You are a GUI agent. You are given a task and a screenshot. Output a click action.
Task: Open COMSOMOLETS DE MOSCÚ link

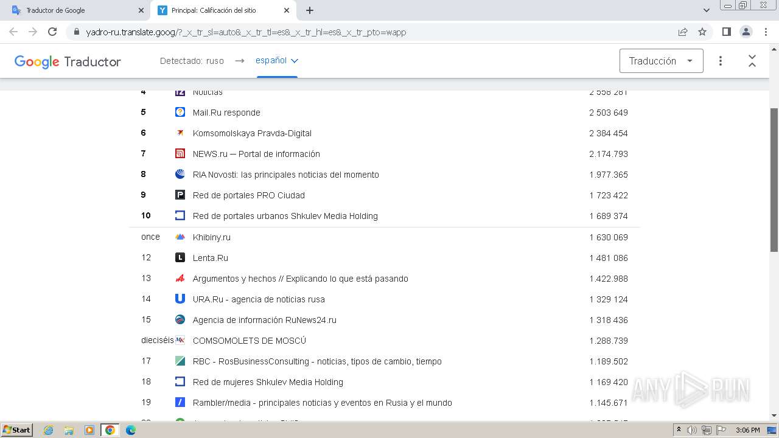point(250,341)
